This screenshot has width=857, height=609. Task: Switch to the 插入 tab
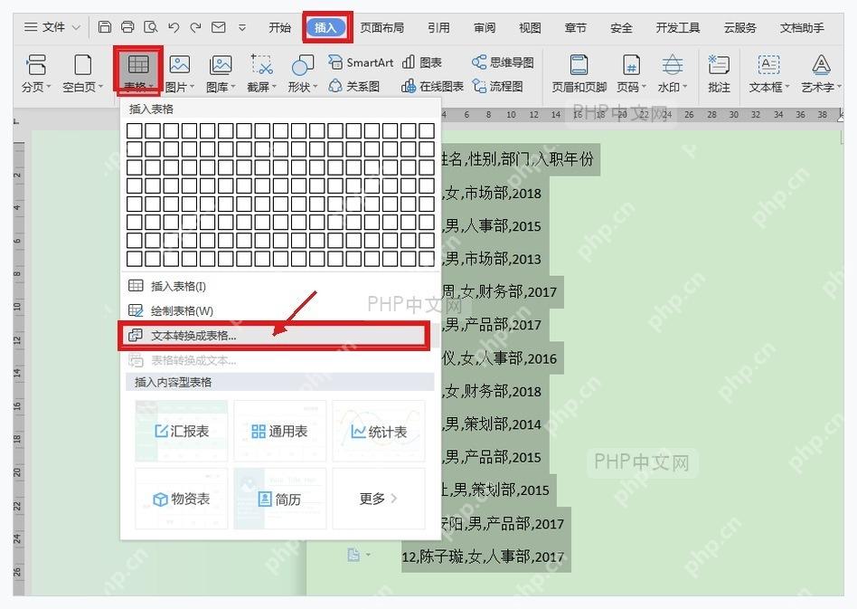click(325, 27)
